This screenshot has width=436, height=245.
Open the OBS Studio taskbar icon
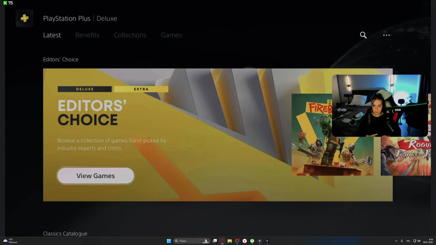point(237,241)
